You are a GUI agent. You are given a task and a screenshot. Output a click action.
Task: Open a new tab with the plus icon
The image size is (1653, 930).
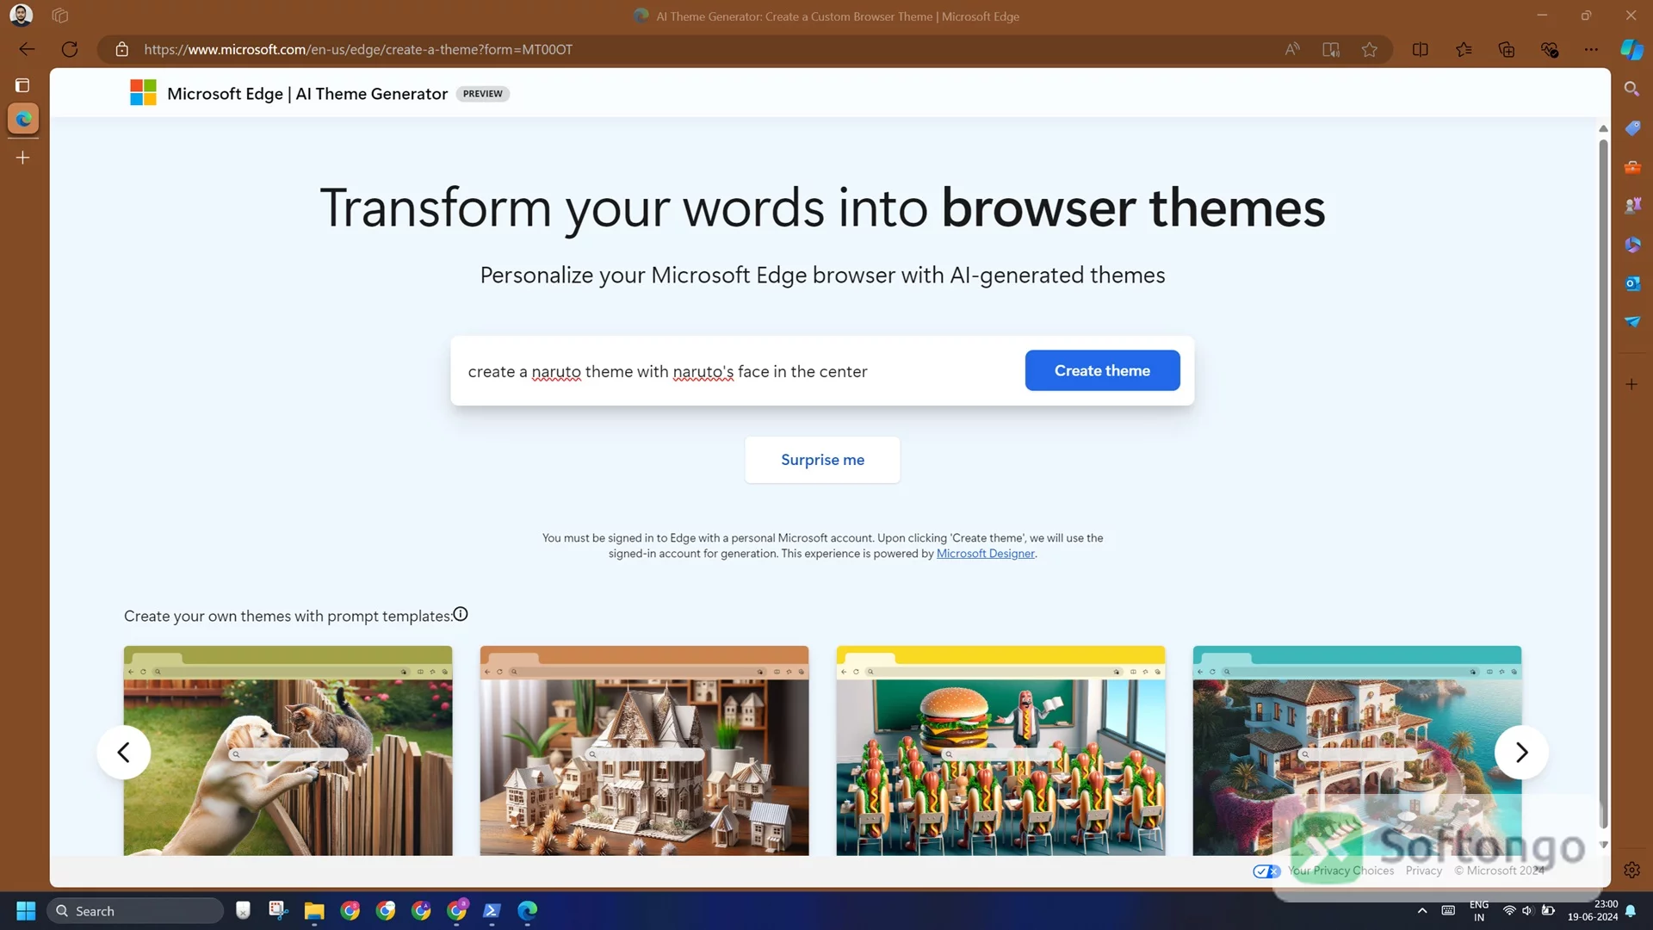(x=23, y=158)
